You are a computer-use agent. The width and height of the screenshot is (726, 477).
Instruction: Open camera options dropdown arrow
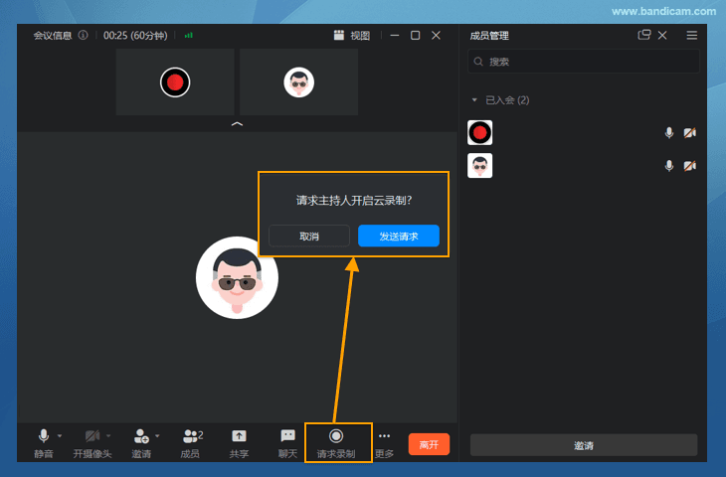click(108, 436)
